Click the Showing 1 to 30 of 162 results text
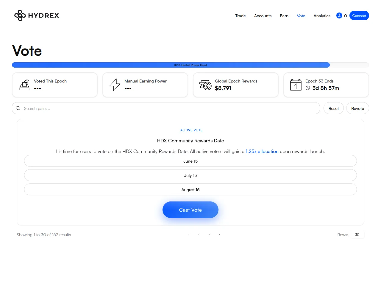 click(44, 235)
